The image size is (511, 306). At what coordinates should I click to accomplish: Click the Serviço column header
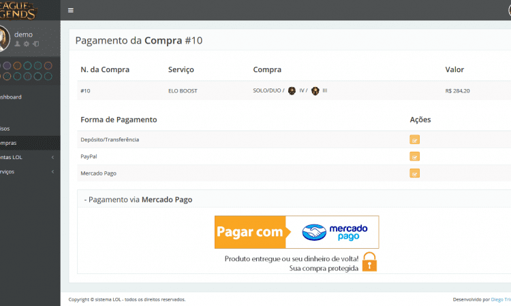click(181, 69)
